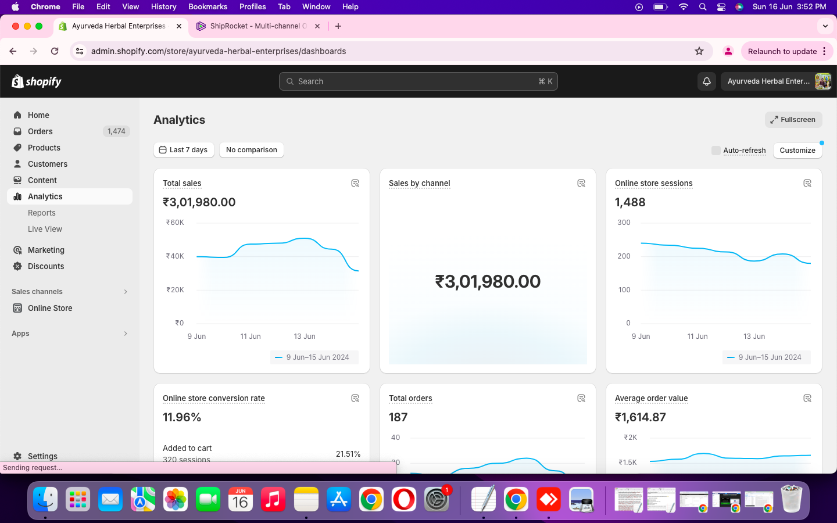Click the Shopify logo

point(37,81)
